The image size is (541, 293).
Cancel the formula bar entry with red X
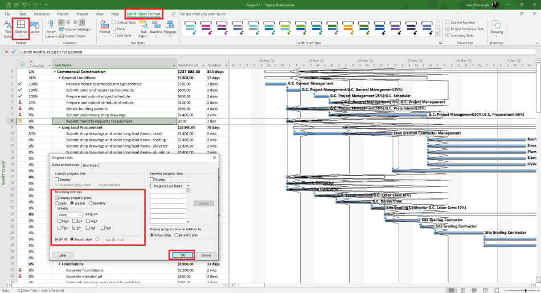coord(6,52)
